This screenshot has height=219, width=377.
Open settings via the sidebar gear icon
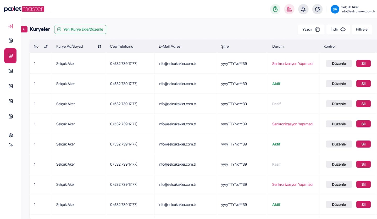11,135
